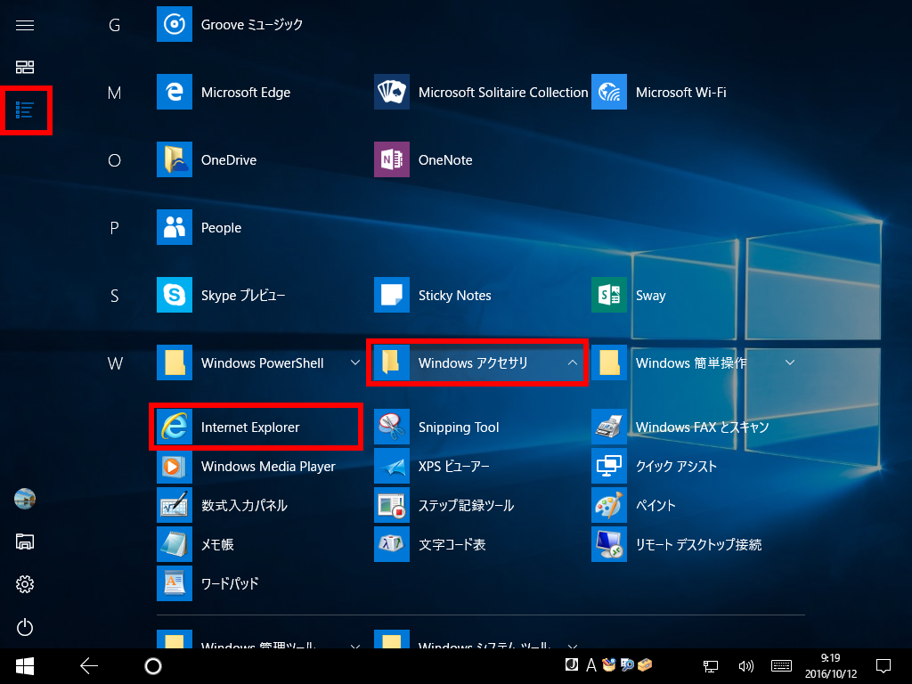
Task: Open user account picture menu
Action: click(x=24, y=499)
